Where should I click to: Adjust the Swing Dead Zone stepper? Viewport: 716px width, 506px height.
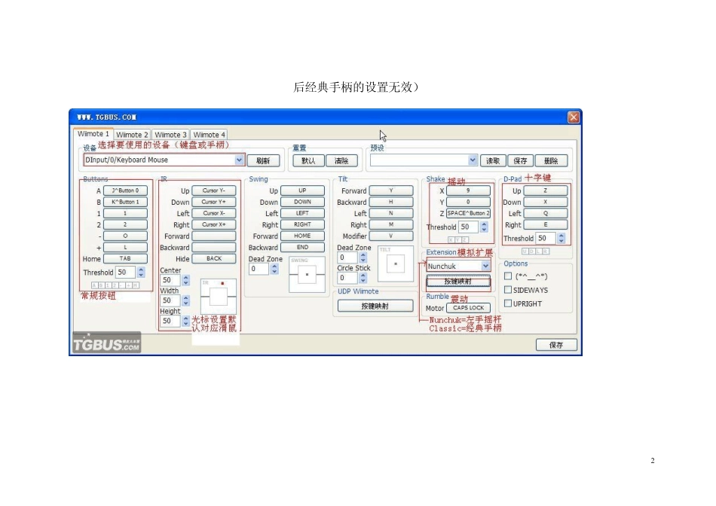pyautogui.click(x=274, y=269)
